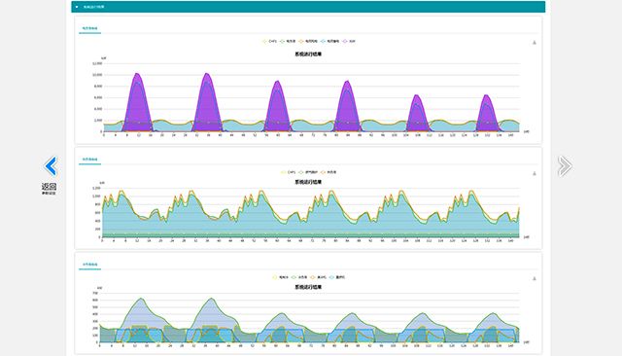This screenshot has height=356, width=622.
Task: Select the tab above the first chart
Action: point(89,28)
